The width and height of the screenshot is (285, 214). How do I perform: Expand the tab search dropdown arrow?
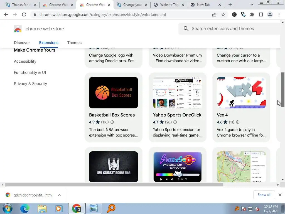[x=252, y=5]
